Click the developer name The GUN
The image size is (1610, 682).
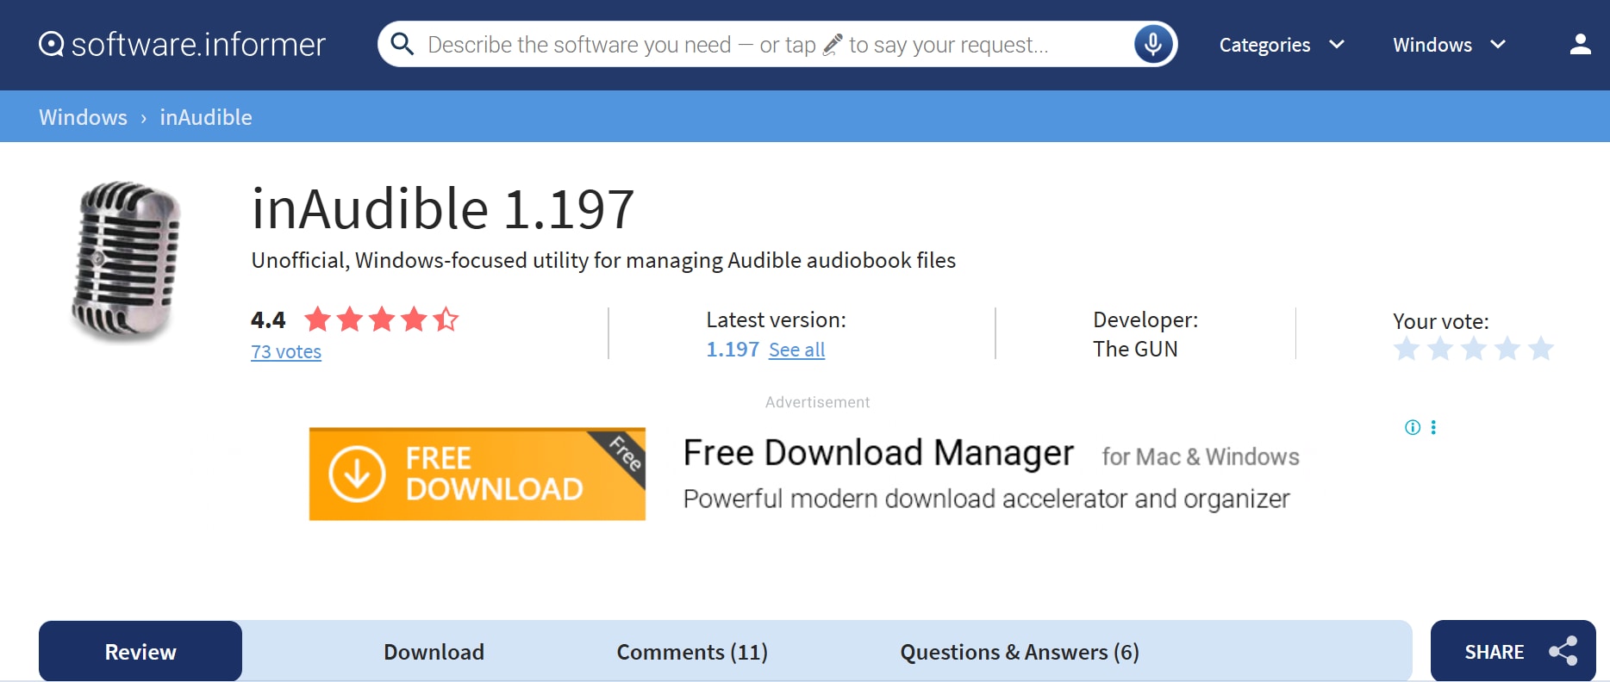tap(1135, 349)
